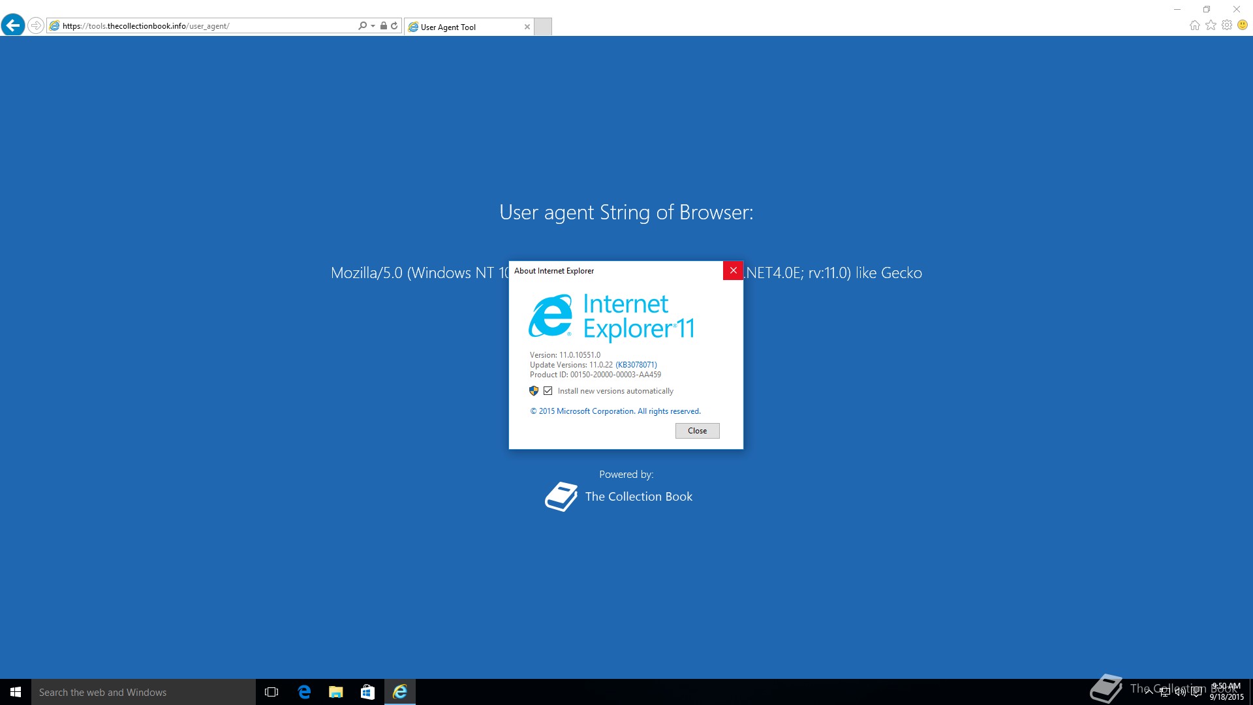Click the Search the web and Windows box
This screenshot has width=1253, height=705.
click(144, 692)
